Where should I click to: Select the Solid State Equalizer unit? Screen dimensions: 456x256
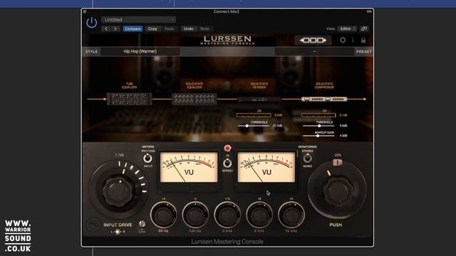tap(195, 99)
